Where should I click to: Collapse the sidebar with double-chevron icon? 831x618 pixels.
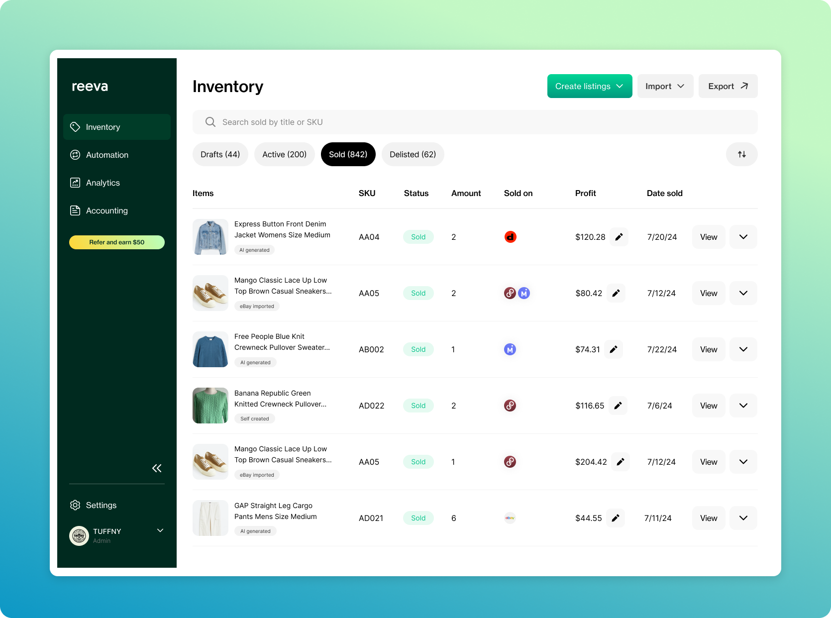157,468
